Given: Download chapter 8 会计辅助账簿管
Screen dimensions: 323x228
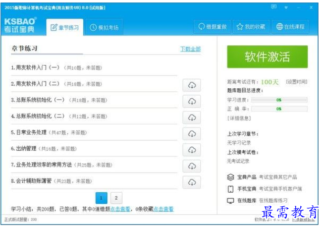Looking at the screenshot, I should coord(192,182).
